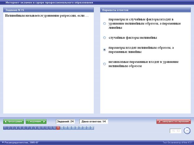Select answer 'независимые переменные входят в уравнение'

point(104,64)
